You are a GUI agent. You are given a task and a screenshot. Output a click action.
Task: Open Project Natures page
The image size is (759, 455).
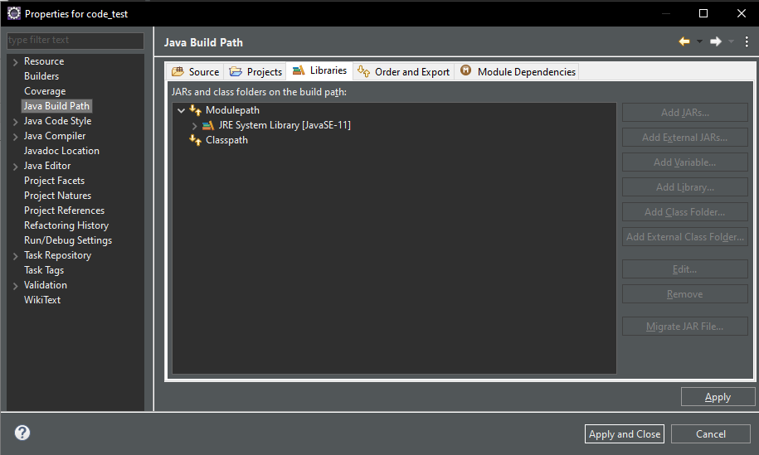[57, 196]
